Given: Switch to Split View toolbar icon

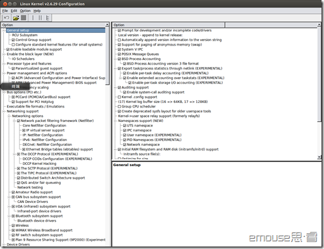Looking at the screenshot, I should [40, 18].
